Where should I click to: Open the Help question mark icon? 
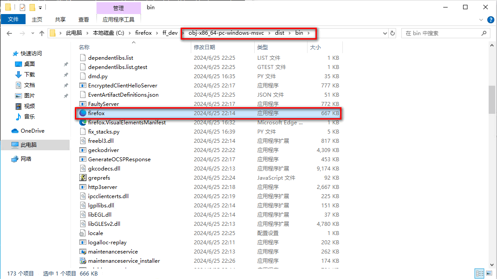(x=490, y=20)
